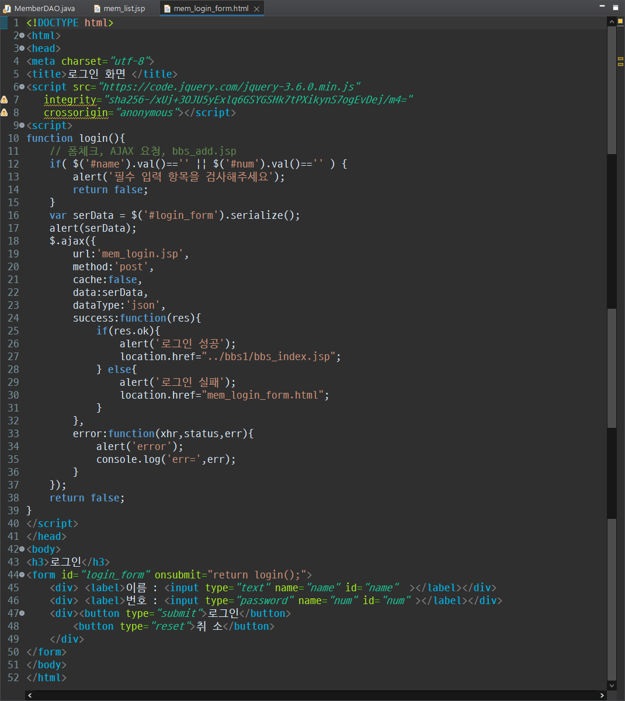The image size is (625, 701).
Task: Click line number 52 in the gutter
Action: tap(13, 678)
